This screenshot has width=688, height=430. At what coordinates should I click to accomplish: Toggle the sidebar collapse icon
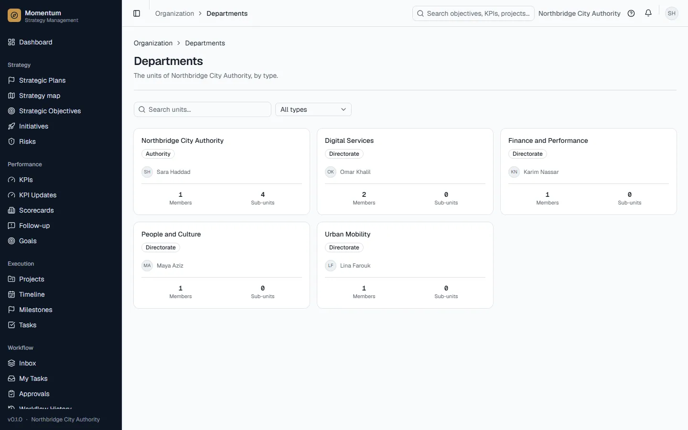click(x=137, y=13)
